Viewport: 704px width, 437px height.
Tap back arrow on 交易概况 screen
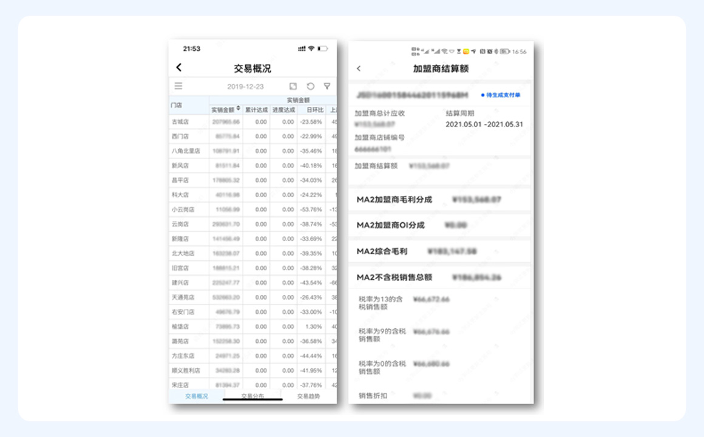click(x=179, y=67)
